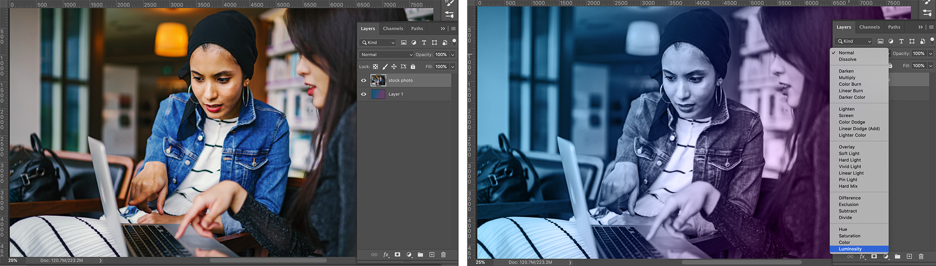This screenshot has width=936, height=266.
Task: Select the Layers tab in left screenshot
Action: 368,29
